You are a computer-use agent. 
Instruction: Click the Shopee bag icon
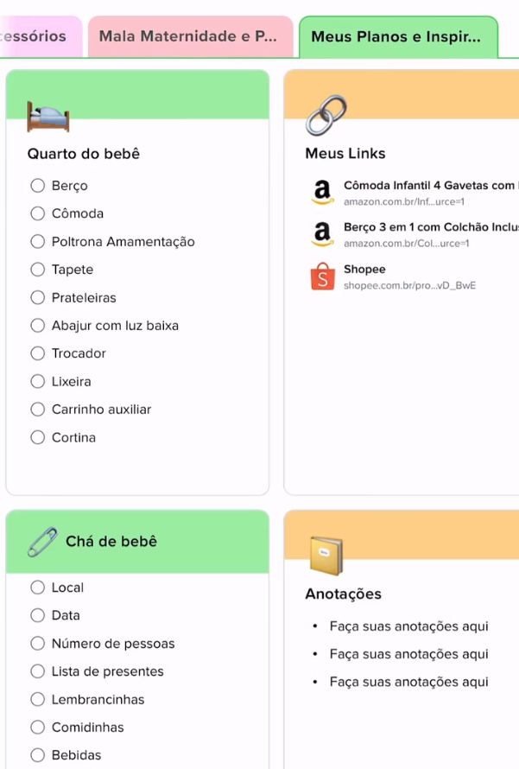(322, 276)
